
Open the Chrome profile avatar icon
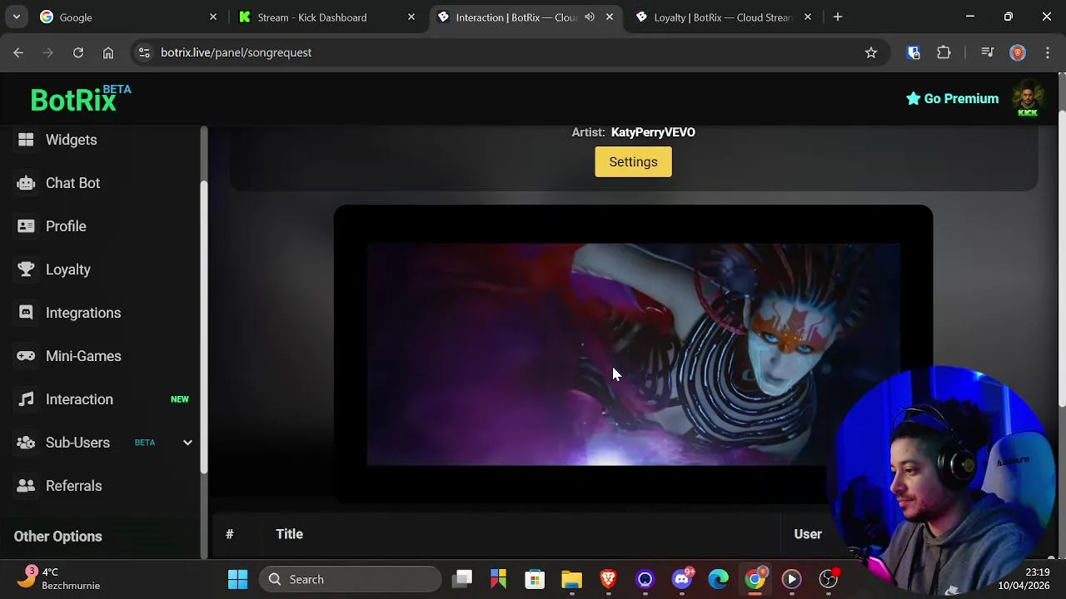[1017, 52]
